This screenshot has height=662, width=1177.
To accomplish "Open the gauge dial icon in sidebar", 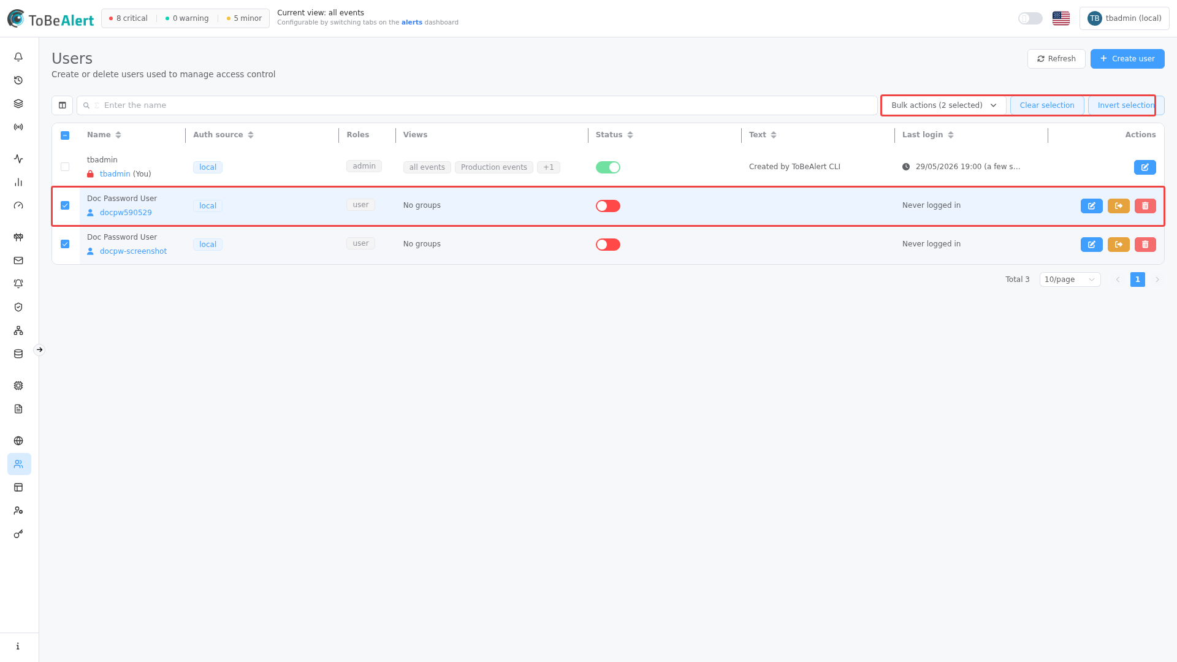I will pyautogui.click(x=18, y=205).
